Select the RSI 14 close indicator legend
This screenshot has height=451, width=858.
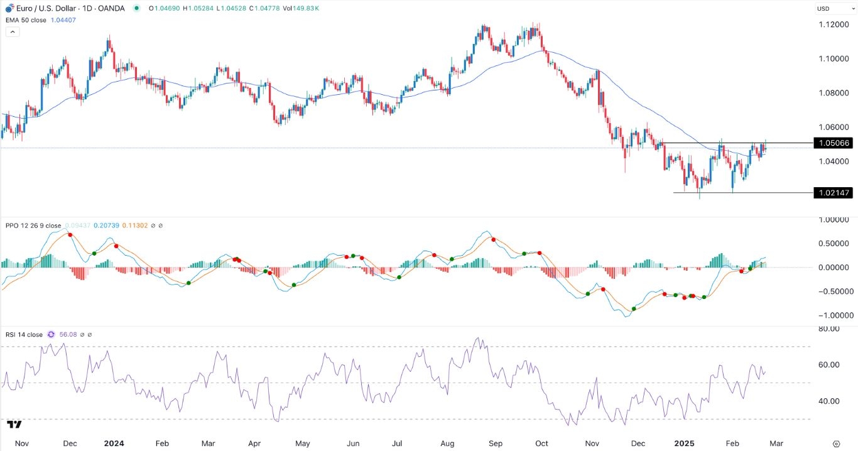pos(24,335)
